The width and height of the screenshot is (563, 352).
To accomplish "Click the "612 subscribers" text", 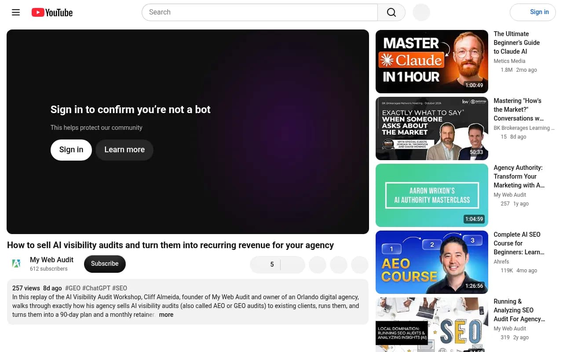I will (49, 269).
